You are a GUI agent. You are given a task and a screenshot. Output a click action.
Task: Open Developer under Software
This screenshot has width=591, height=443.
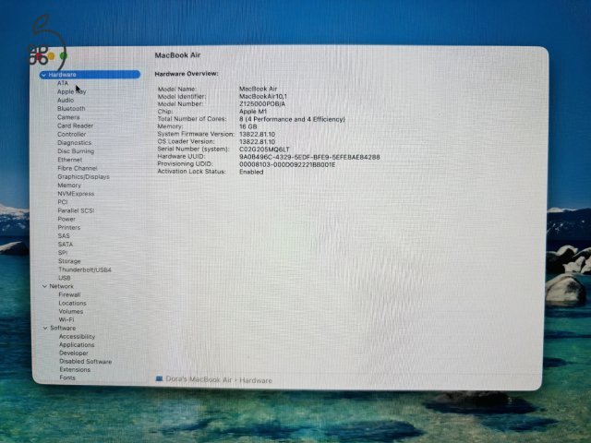pyautogui.click(x=74, y=353)
